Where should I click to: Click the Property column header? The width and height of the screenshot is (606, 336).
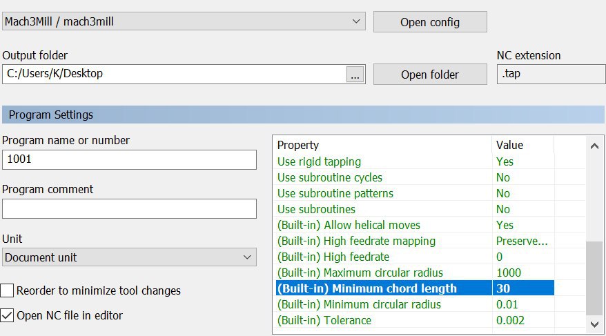298,145
